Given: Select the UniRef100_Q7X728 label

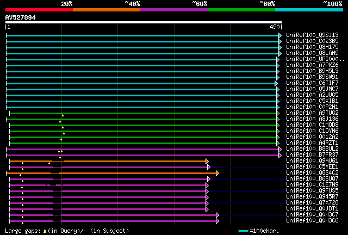Looking at the screenshot, I should coord(312,203).
